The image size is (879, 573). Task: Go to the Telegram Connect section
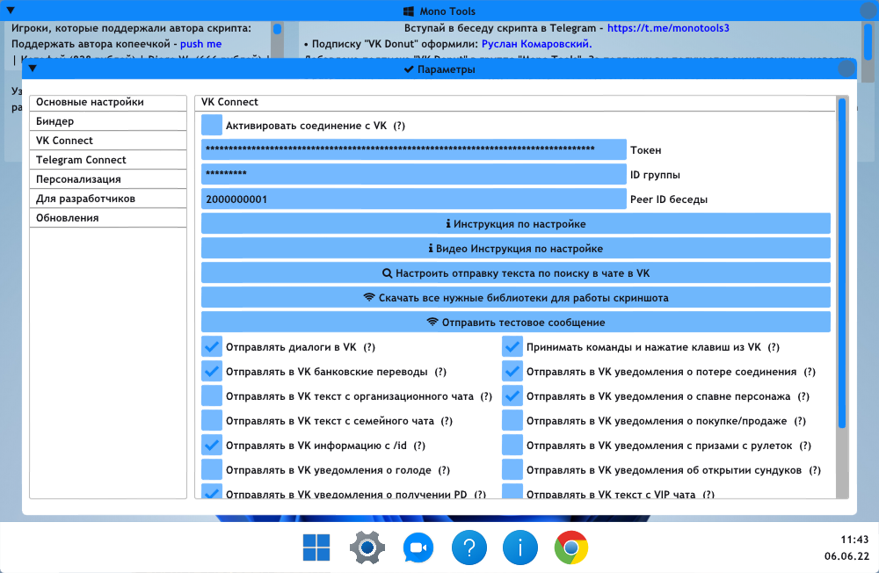point(107,160)
